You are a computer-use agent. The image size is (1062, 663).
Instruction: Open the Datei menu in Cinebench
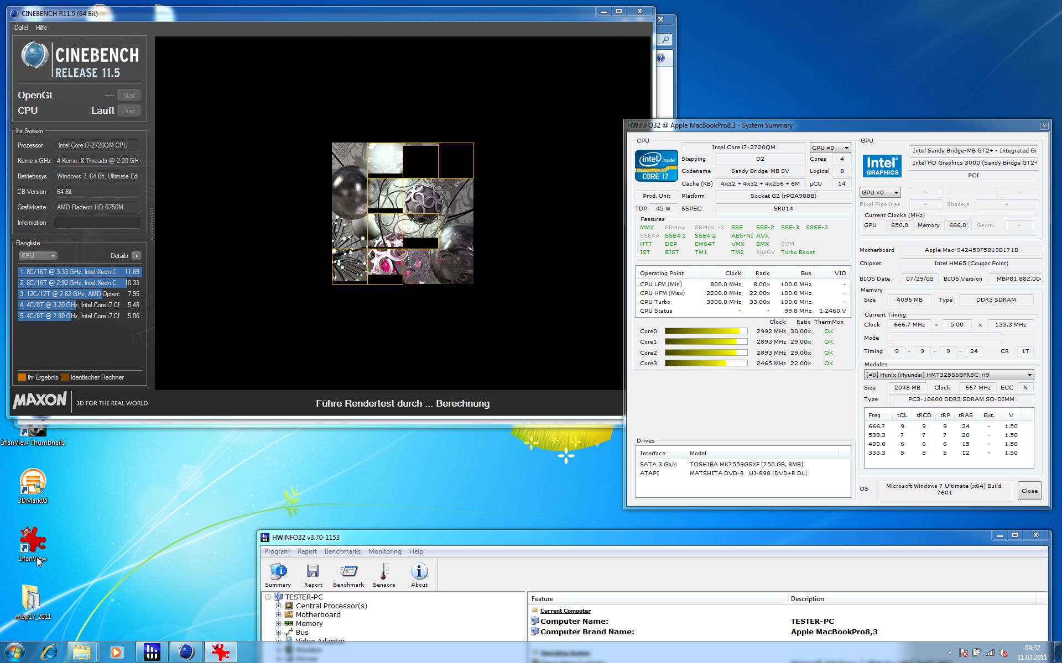click(x=21, y=28)
